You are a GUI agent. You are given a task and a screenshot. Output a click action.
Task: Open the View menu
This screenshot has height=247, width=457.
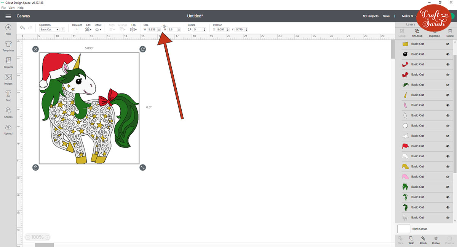click(x=11, y=8)
